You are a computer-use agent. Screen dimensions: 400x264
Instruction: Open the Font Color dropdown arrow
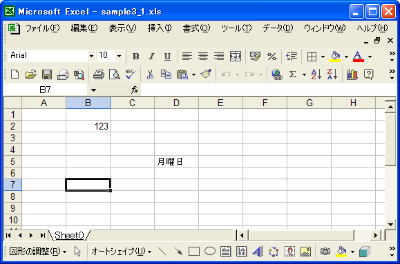pos(370,57)
